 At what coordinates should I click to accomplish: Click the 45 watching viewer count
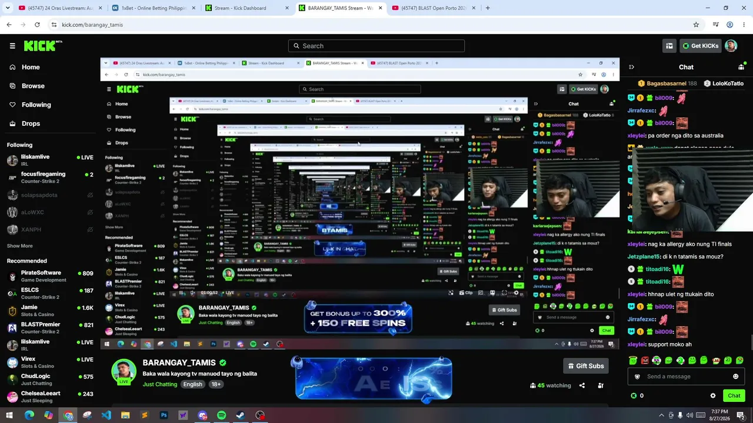point(551,385)
